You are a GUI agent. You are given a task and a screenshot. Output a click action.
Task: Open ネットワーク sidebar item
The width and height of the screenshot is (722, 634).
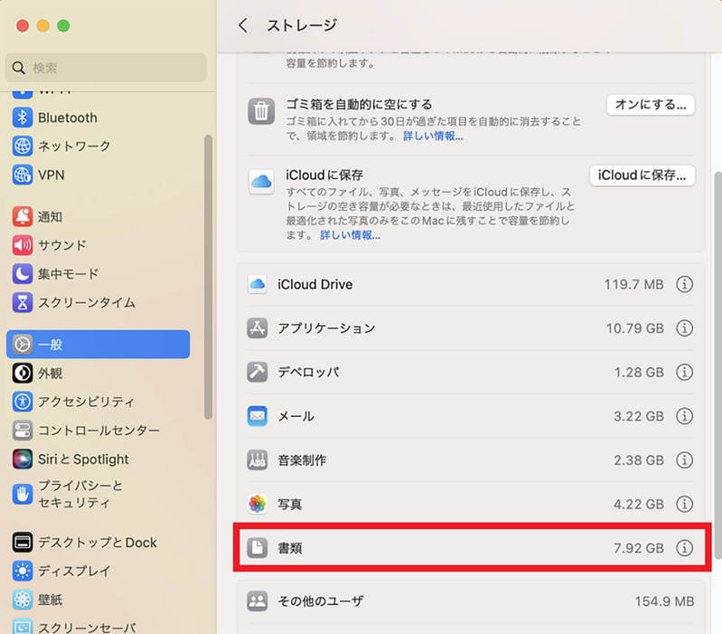click(x=74, y=146)
